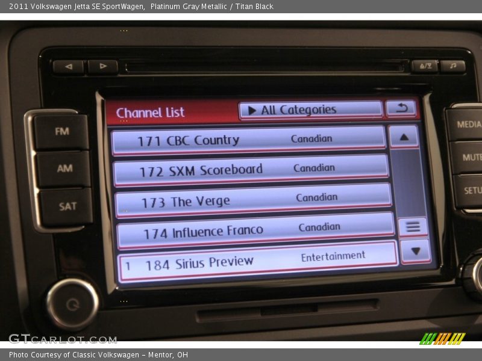Switch to FM radio band
The height and width of the screenshot is (361, 482).
coord(62,131)
